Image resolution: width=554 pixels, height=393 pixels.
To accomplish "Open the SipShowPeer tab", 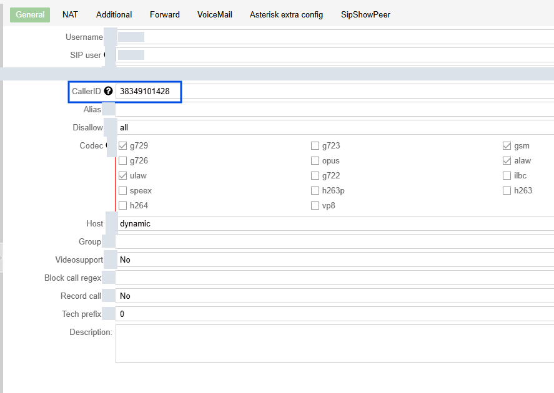I will [x=365, y=15].
